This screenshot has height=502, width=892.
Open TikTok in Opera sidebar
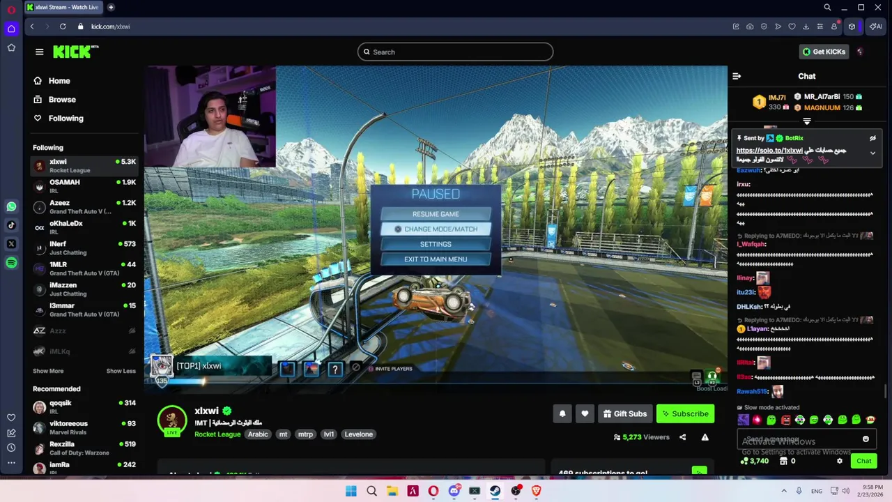[x=11, y=225]
